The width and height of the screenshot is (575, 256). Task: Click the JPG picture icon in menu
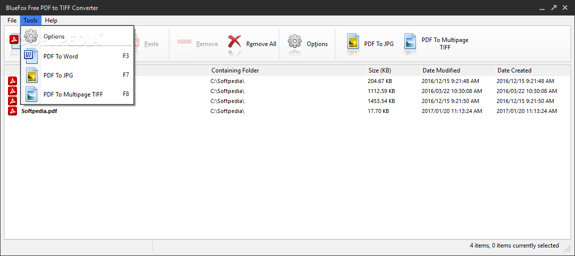(x=31, y=75)
